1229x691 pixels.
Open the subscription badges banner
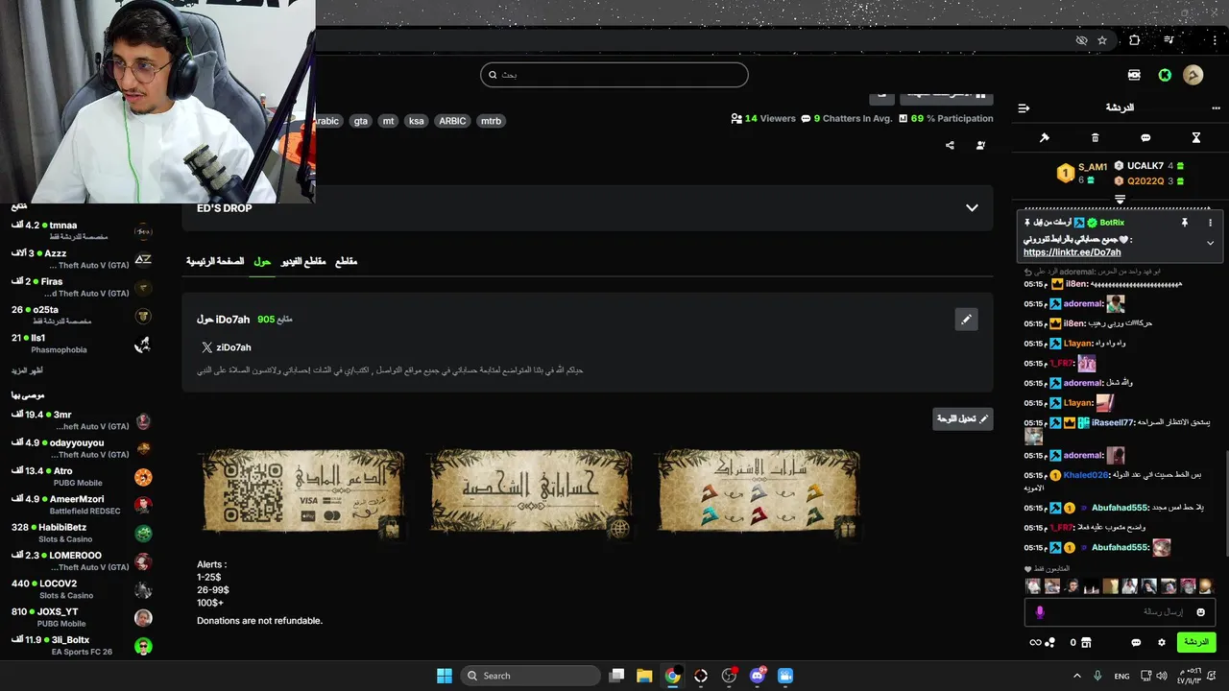pyautogui.click(x=759, y=491)
